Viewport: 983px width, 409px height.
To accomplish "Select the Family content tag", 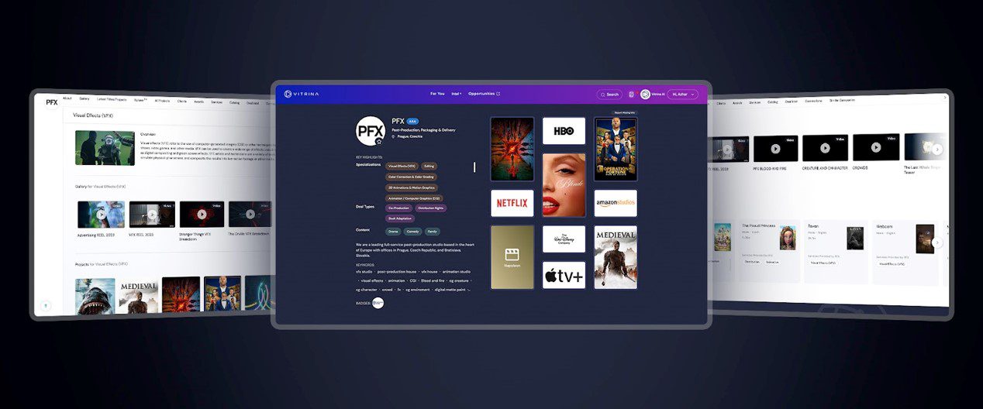I will [x=432, y=231].
